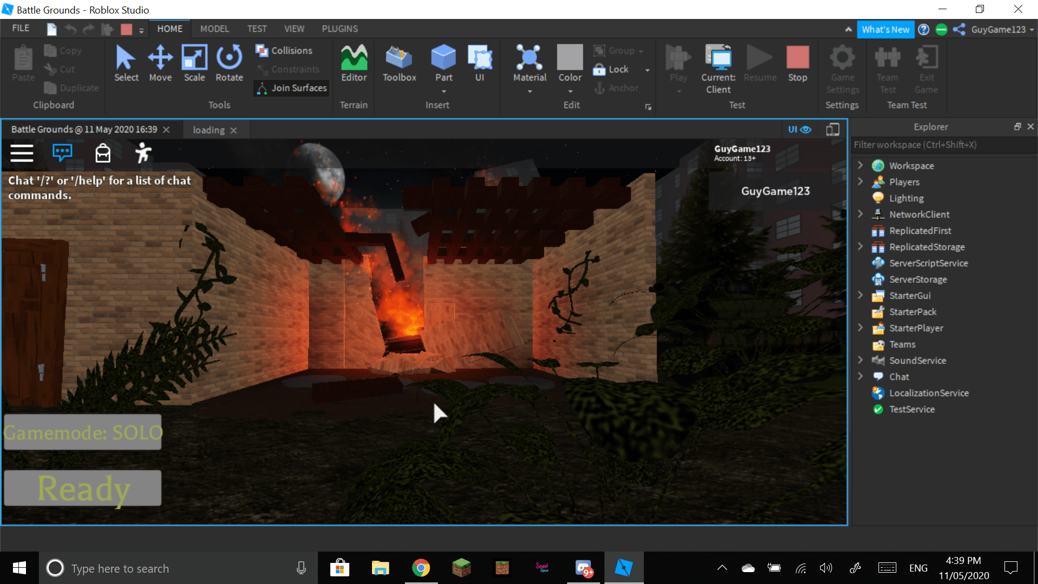Select Lighting service in Explorer
Screen dimensions: 1038x584
pos(907,198)
